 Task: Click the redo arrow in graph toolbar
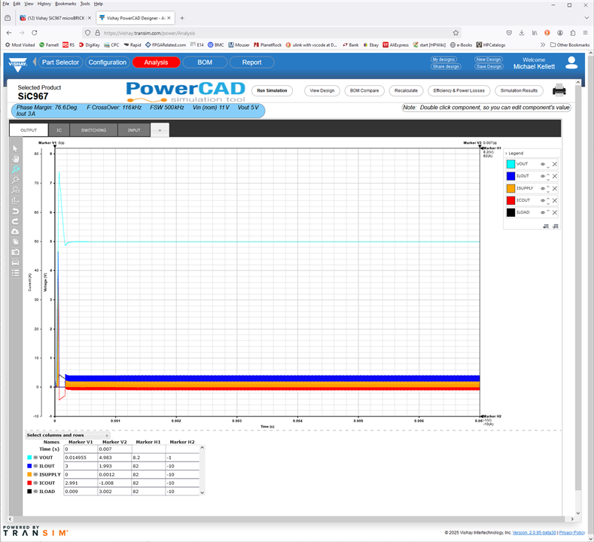pyautogui.click(x=15, y=221)
